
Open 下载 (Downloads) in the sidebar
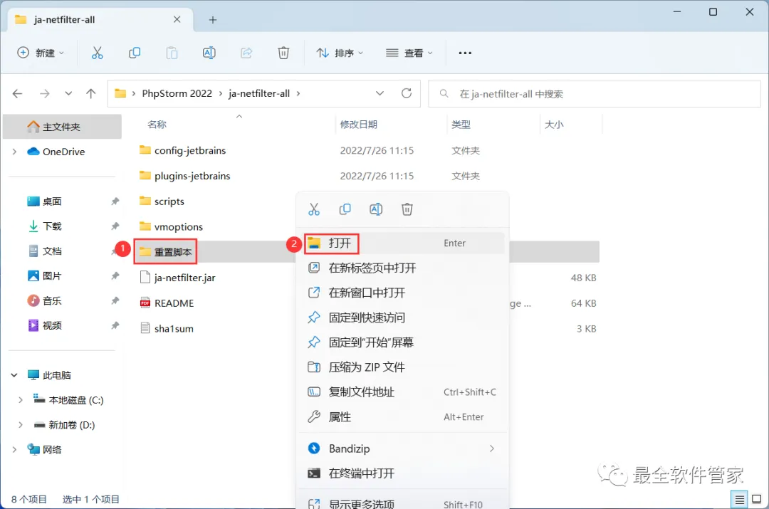coord(52,226)
